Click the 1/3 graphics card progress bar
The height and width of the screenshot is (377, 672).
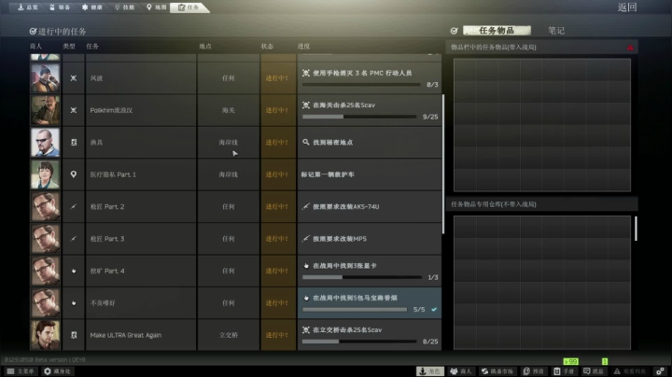[x=362, y=277]
